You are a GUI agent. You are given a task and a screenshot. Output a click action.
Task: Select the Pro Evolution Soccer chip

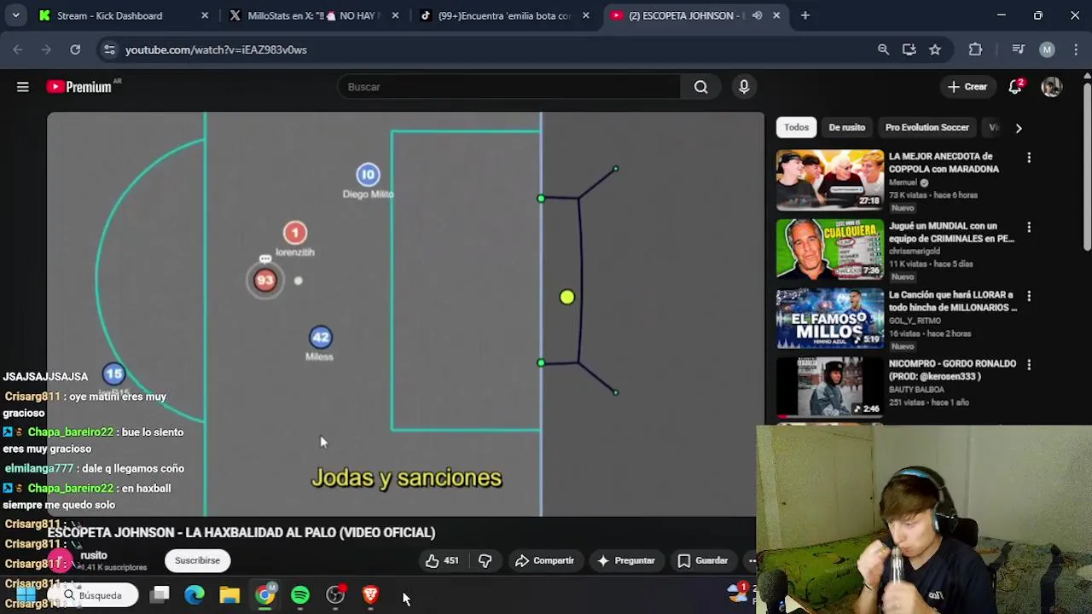click(x=927, y=127)
